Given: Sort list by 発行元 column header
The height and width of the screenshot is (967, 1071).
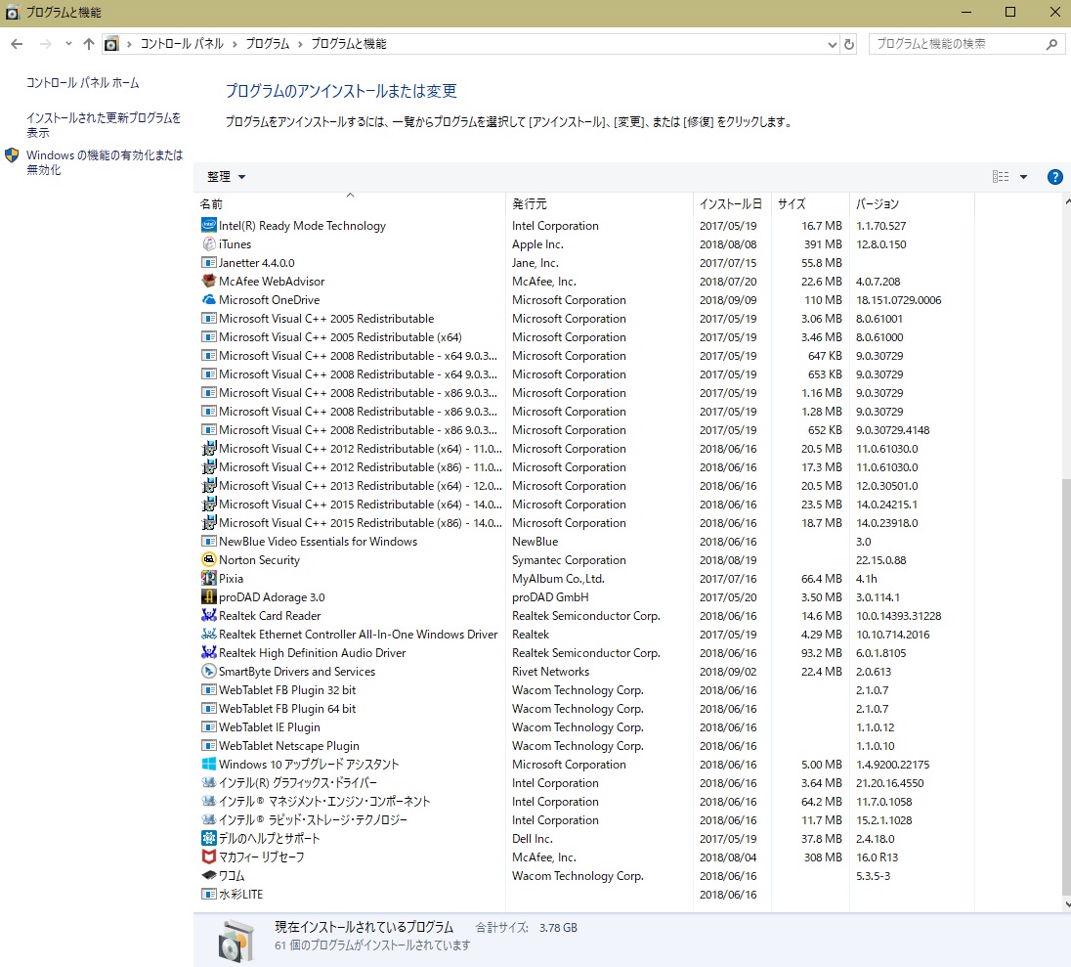Looking at the screenshot, I should pos(529,204).
